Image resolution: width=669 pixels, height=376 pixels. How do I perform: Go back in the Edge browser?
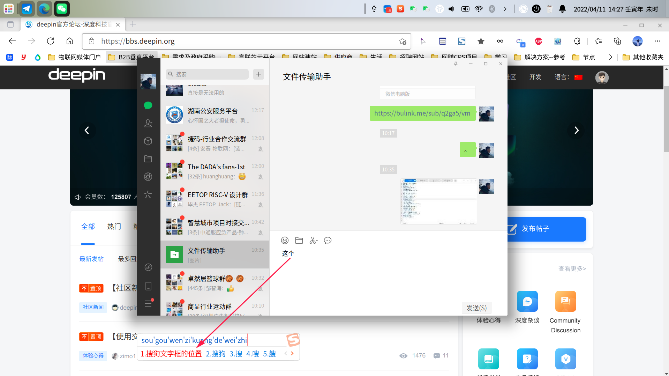click(12, 41)
